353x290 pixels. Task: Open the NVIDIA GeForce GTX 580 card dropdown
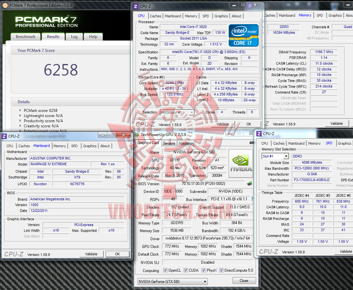172,281
